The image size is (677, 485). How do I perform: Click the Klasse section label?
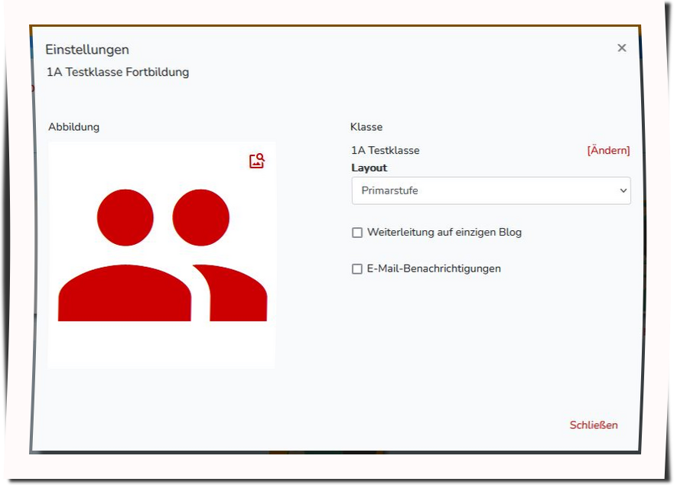point(366,127)
